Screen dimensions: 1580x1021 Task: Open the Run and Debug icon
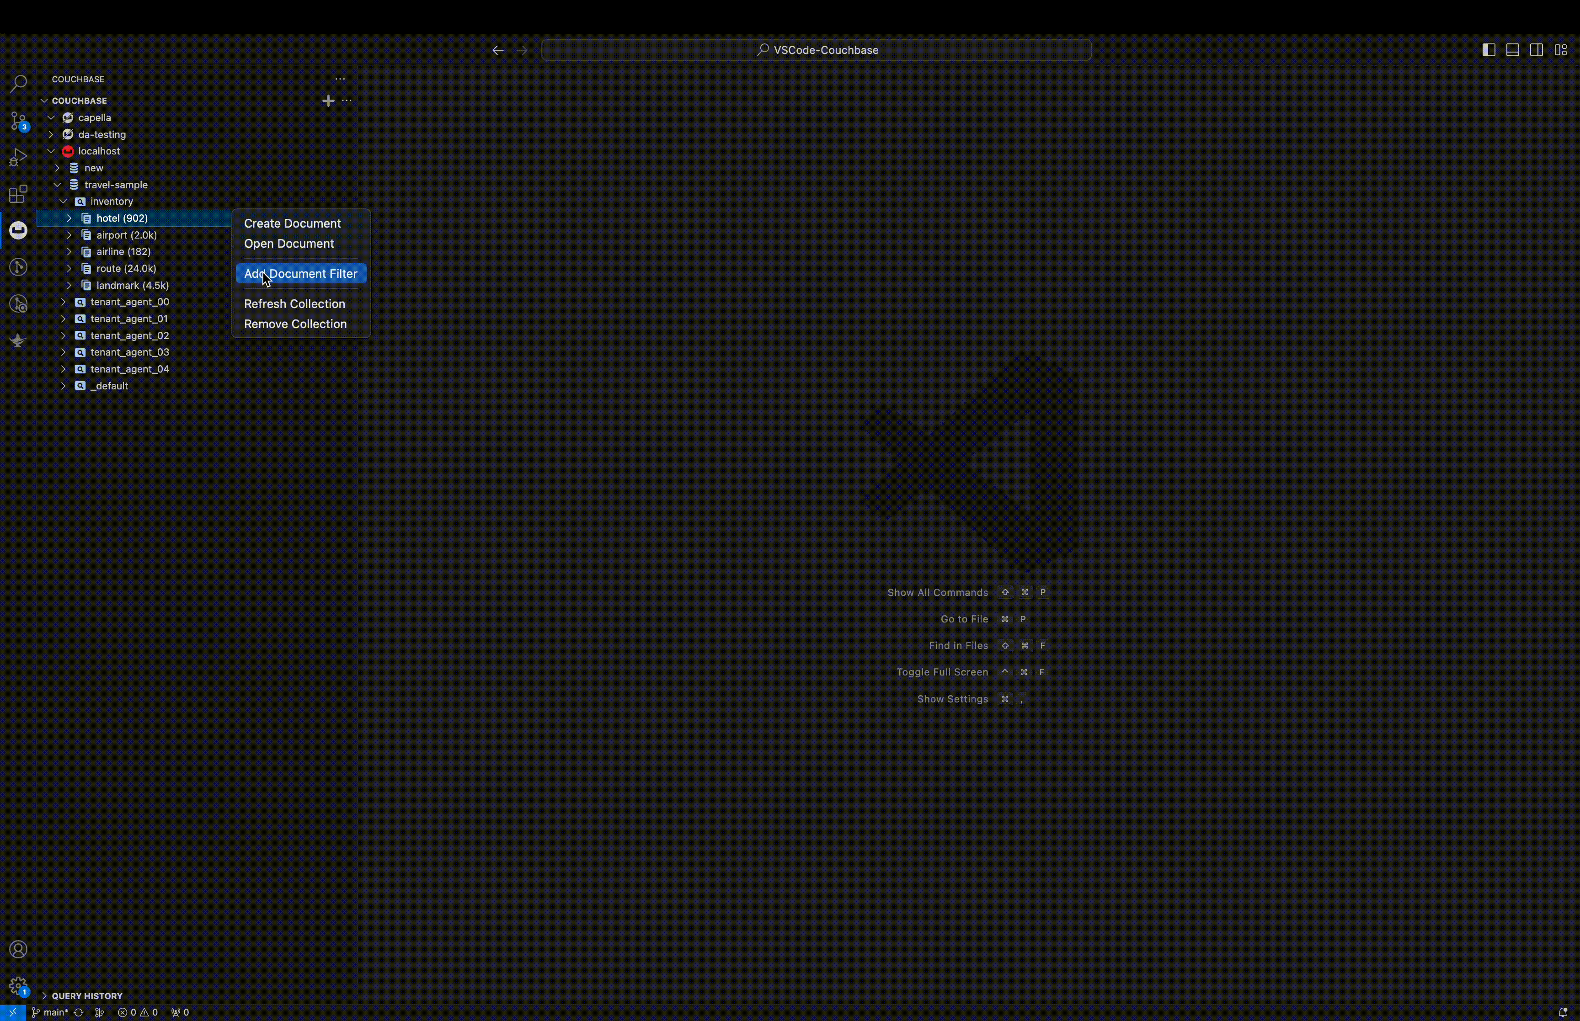pos(19,157)
